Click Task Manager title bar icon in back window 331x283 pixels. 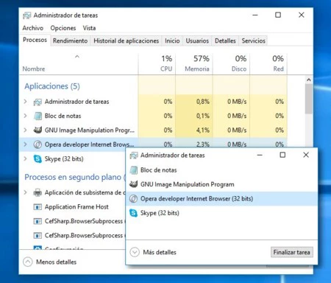tap(27, 15)
